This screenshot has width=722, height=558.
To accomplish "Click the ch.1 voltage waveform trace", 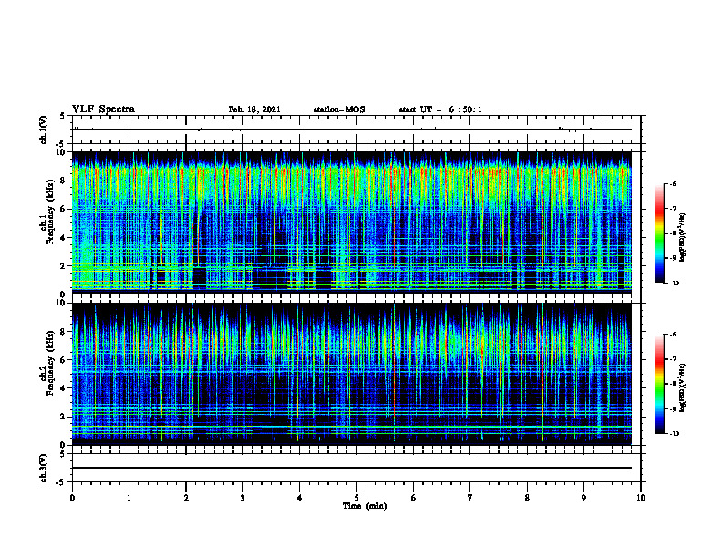I will (x=352, y=129).
